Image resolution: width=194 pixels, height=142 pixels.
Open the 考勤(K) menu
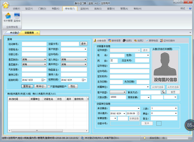(x=55, y=9)
